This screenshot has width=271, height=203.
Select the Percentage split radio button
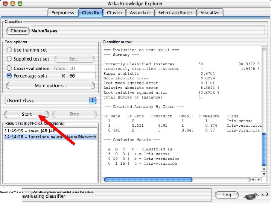(x=9, y=76)
